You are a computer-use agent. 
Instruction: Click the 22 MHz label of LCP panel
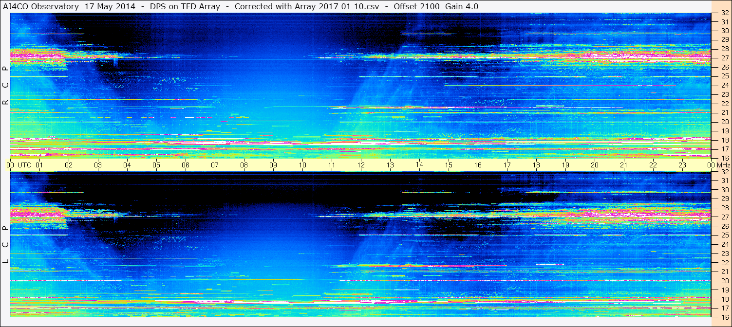pos(724,263)
